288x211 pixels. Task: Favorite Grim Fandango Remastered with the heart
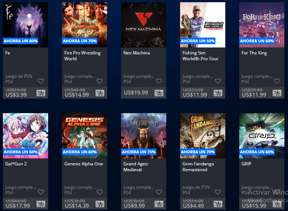(218, 192)
